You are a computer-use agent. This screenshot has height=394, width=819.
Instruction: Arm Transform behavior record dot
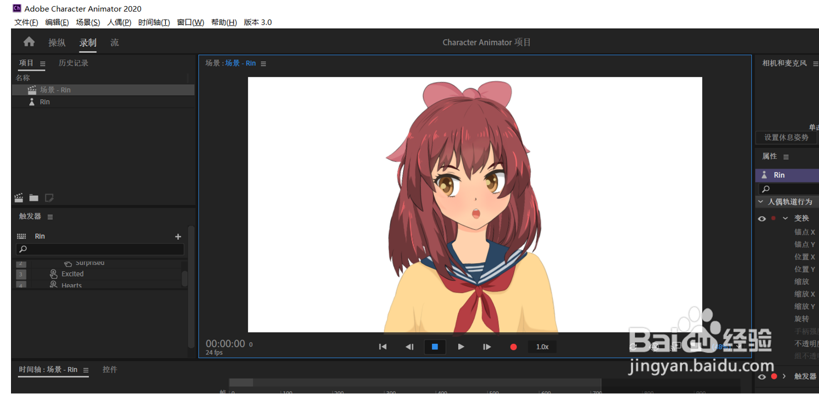coord(773,218)
